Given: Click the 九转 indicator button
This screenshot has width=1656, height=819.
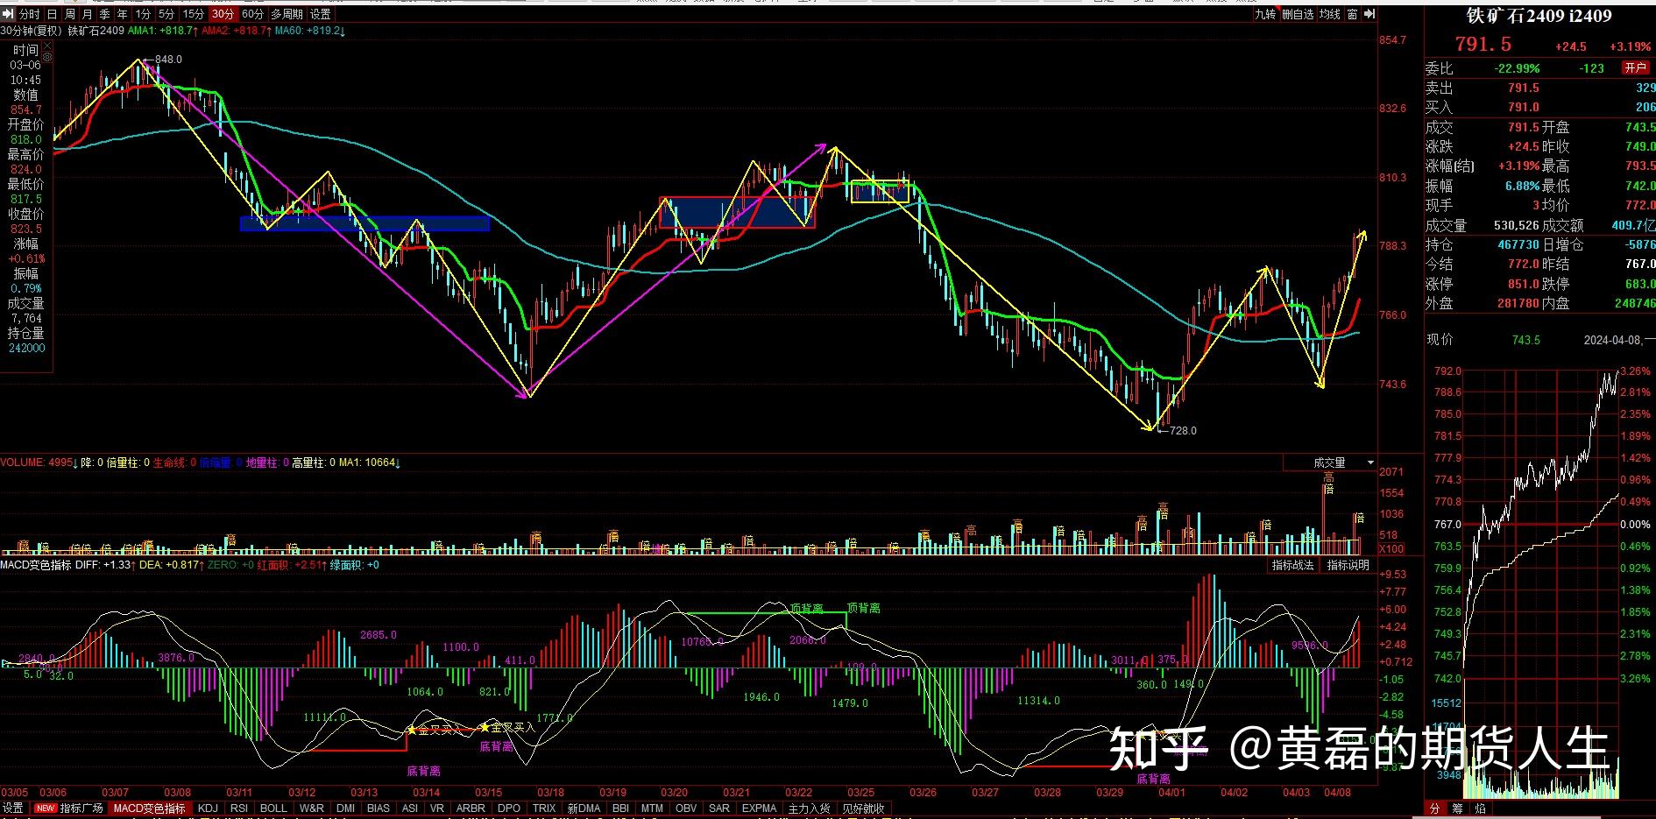Looking at the screenshot, I should (1265, 14).
